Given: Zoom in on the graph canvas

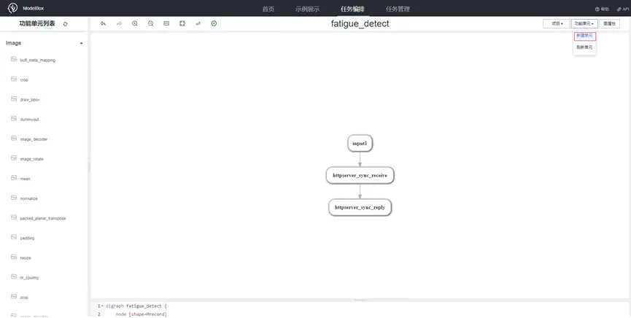Looking at the screenshot, I should 135,24.
